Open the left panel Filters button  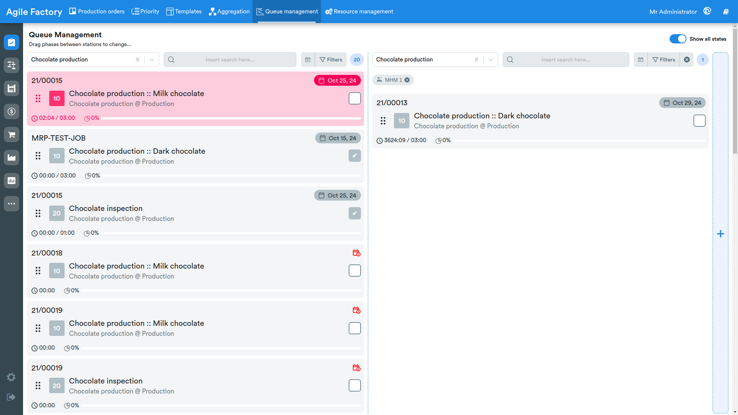coord(331,60)
